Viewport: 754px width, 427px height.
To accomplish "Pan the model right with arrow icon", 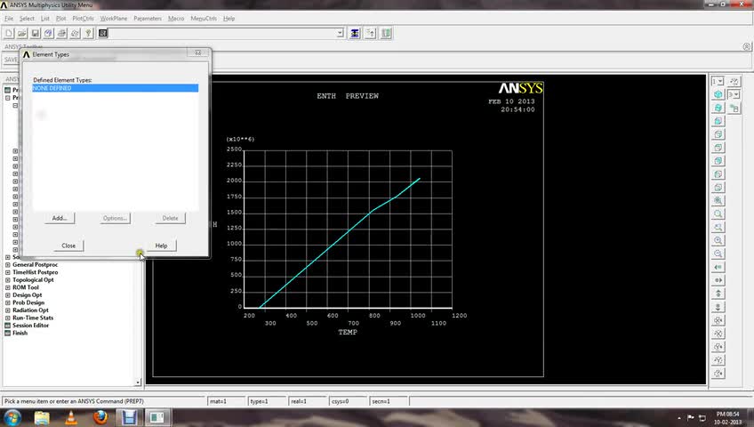I will click(718, 280).
